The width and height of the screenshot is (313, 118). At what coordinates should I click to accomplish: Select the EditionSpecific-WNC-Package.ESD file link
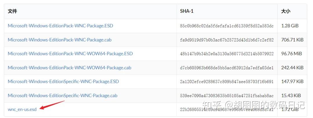tap(63, 81)
